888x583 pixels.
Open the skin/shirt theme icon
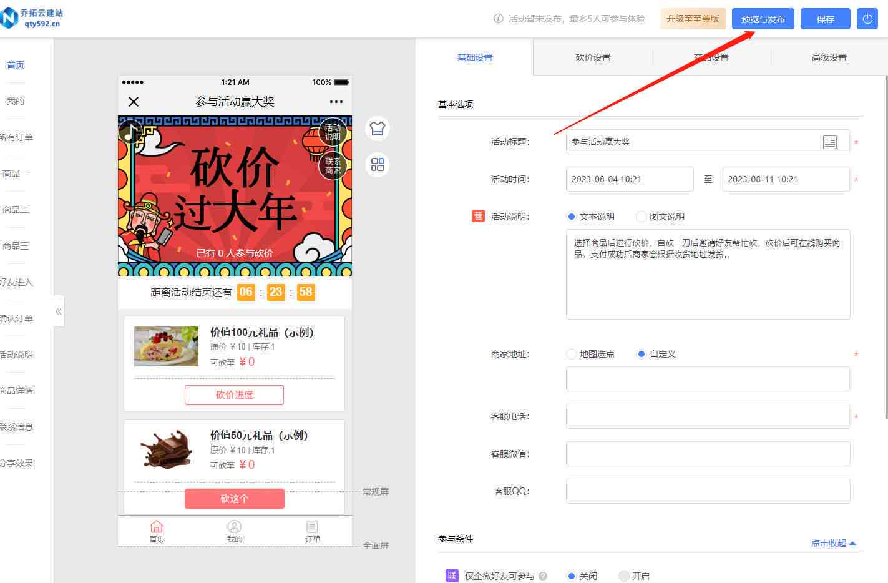pyautogui.click(x=378, y=129)
